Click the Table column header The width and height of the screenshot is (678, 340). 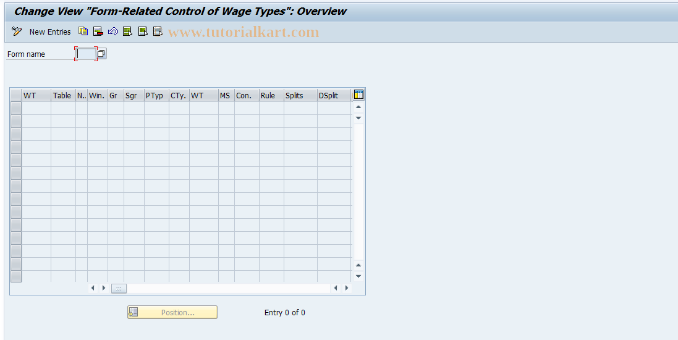click(x=63, y=96)
